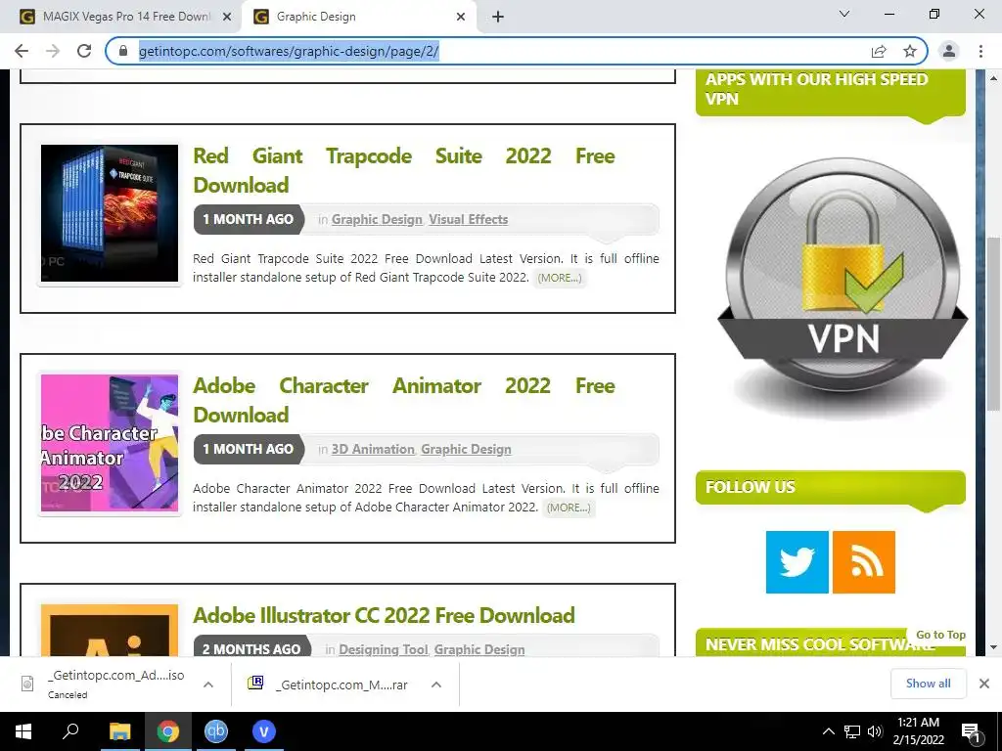Expand options for .rar download
This screenshot has width=1002, height=751.
pyautogui.click(x=436, y=685)
